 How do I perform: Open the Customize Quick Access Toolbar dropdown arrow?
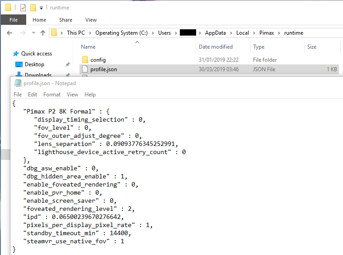click(42, 8)
